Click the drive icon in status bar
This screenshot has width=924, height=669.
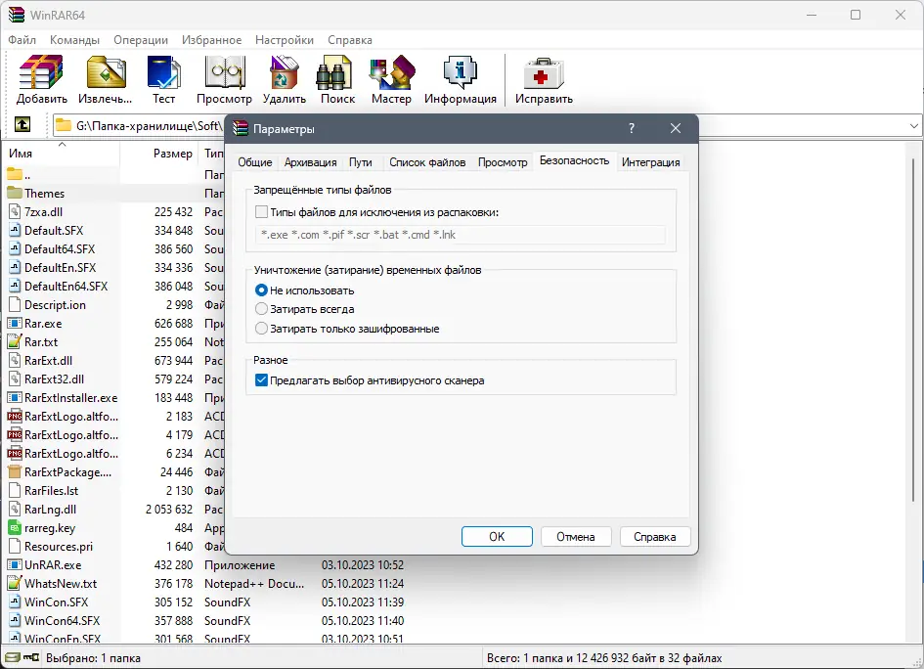pyautogui.click(x=13, y=657)
